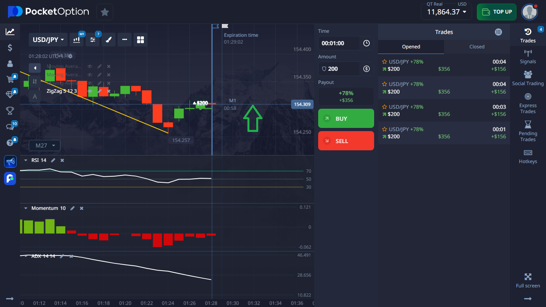Switch to the Closed trades tab

click(x=476, y=46)
